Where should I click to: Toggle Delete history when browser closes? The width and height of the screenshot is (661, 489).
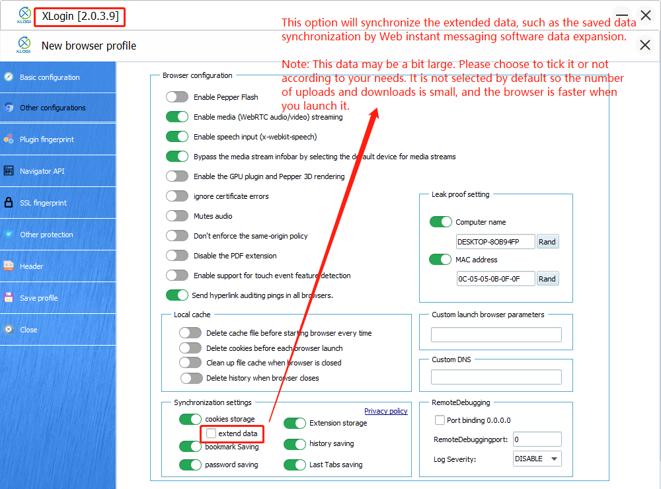pyautogui.click(x=192, y=378)
